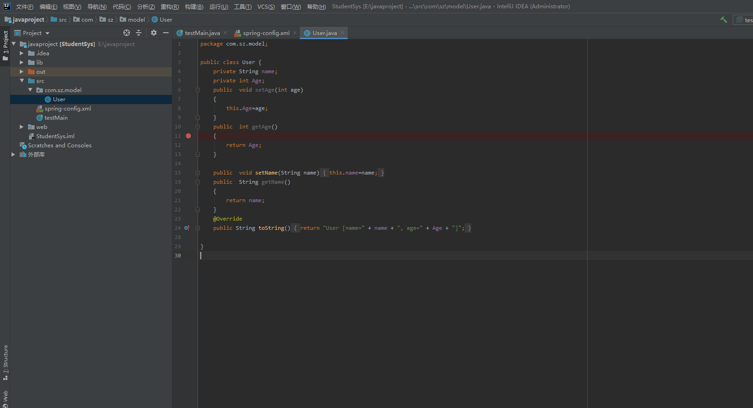Image resolution: width=753 pixels, height=408 pixels.
Task: Toggle the Z: Structure tool window
Action: tap(6, 362)
